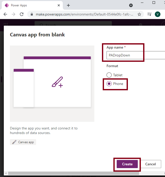
Task: Maximize the browser window
Action: pos(154,3)
